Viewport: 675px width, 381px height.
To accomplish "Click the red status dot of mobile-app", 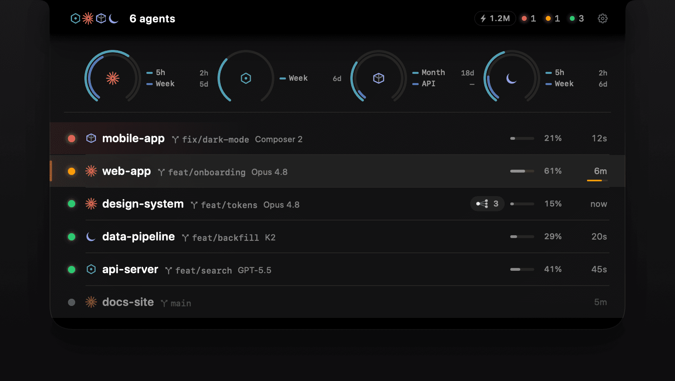I will pyautogui.click(x=72, y=139).
